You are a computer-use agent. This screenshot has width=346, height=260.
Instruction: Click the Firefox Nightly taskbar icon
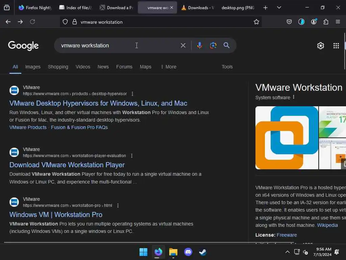tap(158, 252)
